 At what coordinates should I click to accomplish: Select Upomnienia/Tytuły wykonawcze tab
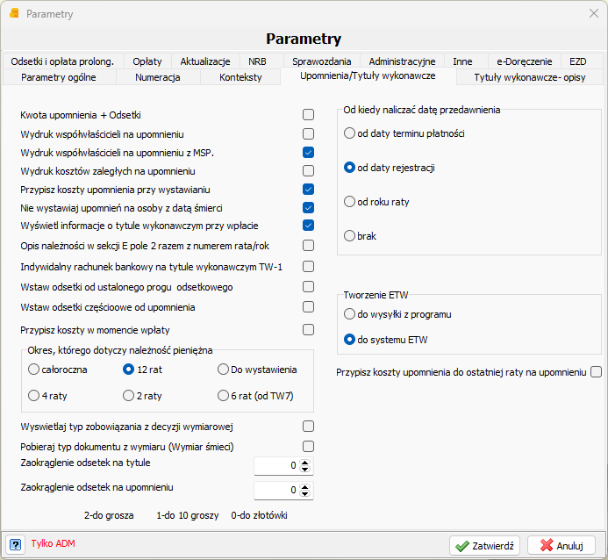point(368,76)
